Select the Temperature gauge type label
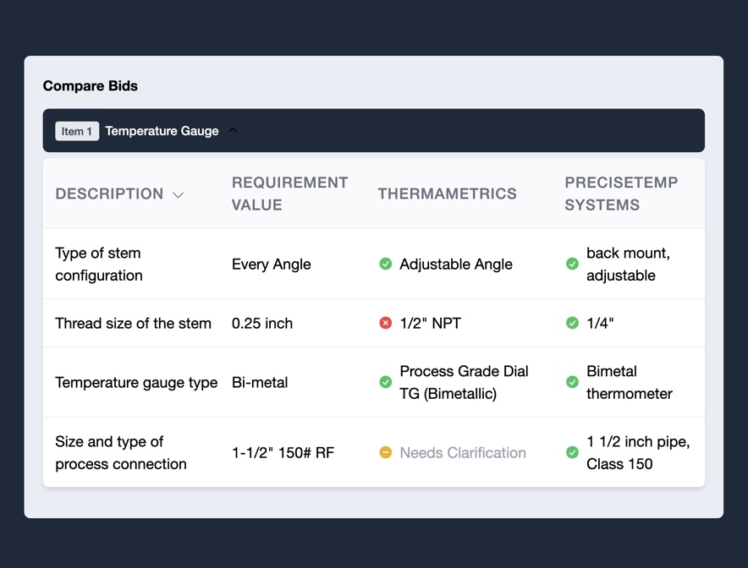748x568 pixels. coord(136,383)
